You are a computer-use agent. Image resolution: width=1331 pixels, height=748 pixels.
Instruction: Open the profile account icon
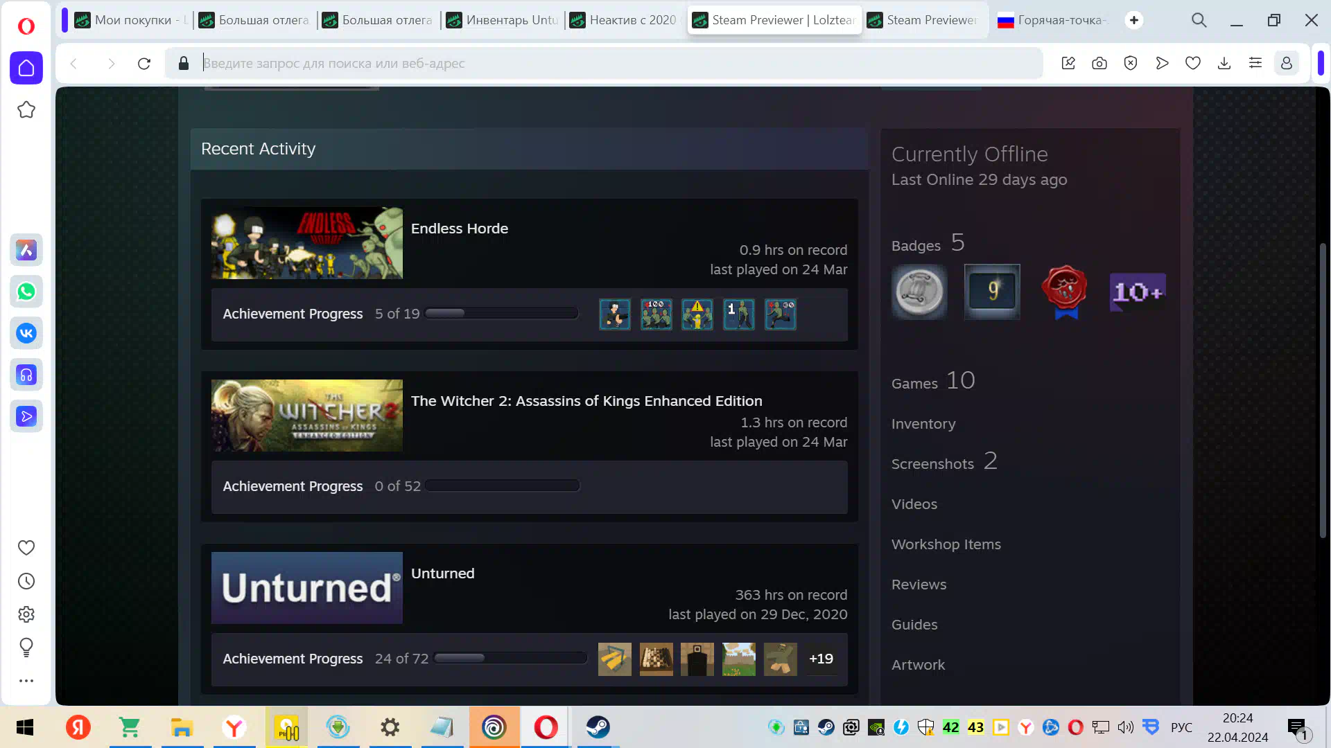[1287, 64]
